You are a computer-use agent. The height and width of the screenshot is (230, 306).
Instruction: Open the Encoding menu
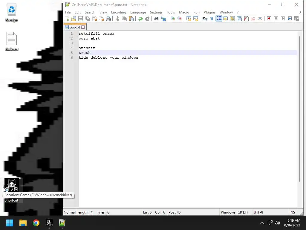[x=118, y=12]
